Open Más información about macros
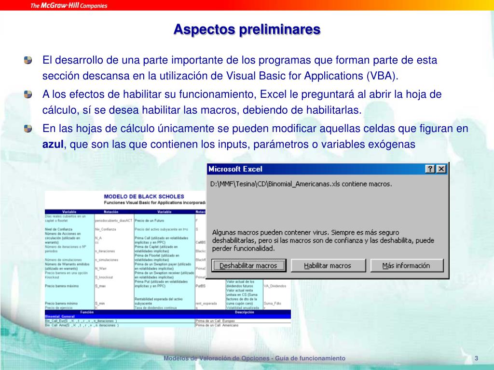494x370 pixels. 407,265
